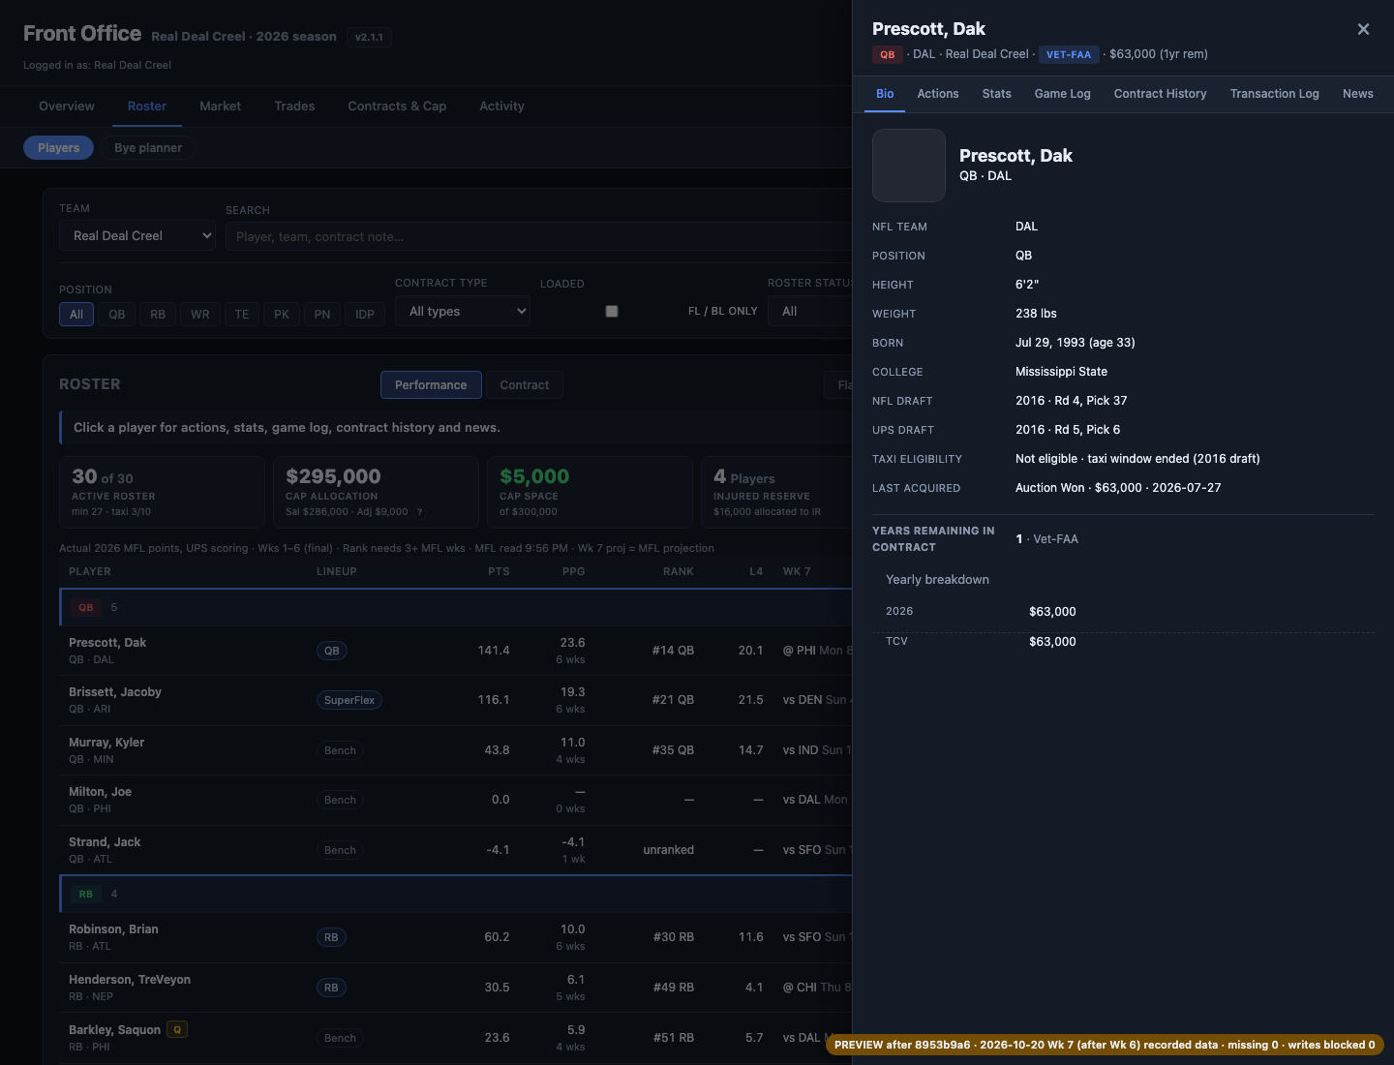Switch roster view to Contract

coord(524,385)
